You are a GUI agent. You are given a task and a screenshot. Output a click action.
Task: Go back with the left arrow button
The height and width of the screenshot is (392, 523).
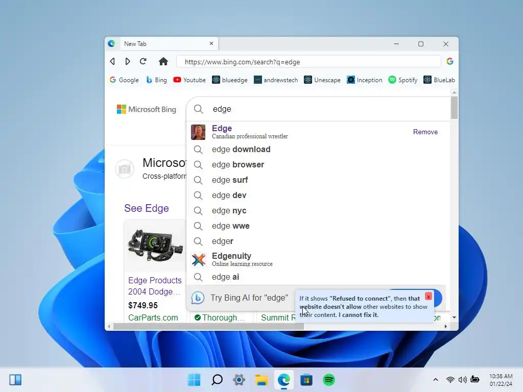(113, 61)
